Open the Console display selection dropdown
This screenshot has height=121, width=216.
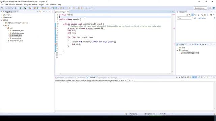pos(204,77)
